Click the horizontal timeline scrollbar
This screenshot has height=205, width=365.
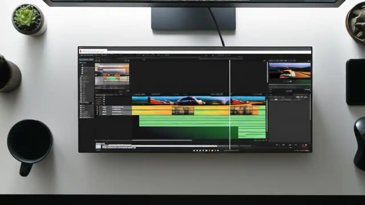click(163, 140)
